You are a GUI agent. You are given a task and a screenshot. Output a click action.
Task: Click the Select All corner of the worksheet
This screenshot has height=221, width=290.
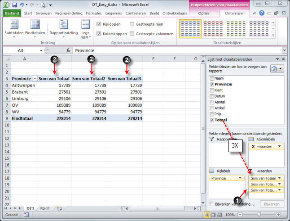[7, 59]
